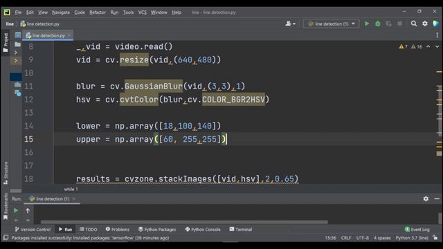
Task: Hide the Run panel with the minus icon
Action: pos(437,199)
